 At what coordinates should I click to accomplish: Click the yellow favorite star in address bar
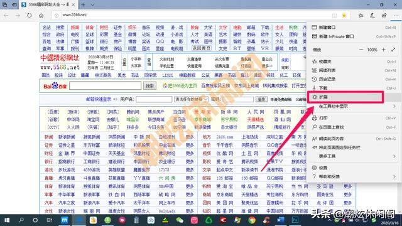[344, 15]
